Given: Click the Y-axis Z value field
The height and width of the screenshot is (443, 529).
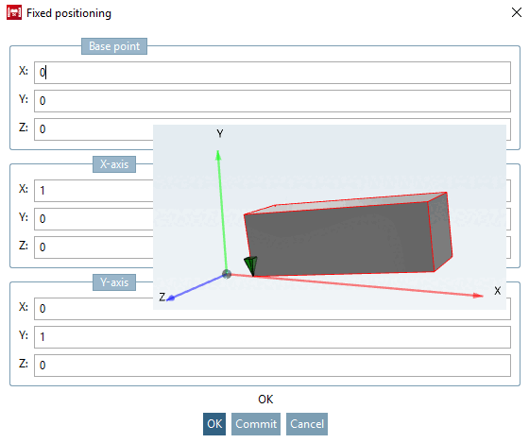Looking at the screenshot, I should (272, 366).
